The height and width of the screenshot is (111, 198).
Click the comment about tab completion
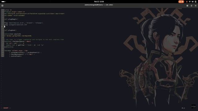[x=34, y=39]
